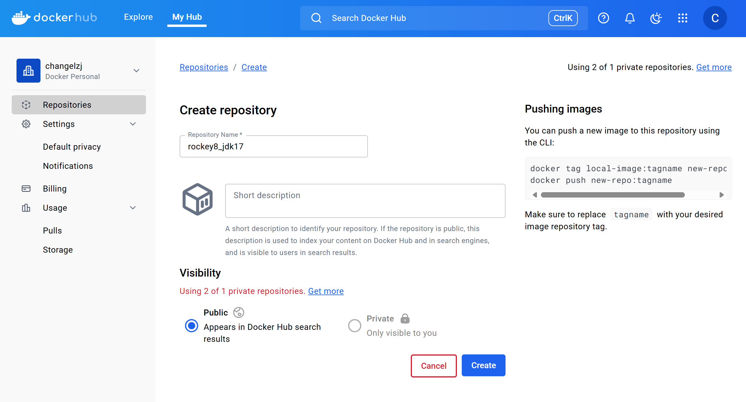Click the Settings gear icon in sidebar
Image resolution: width=746 pixels, height=402 pixels.
click(x=26, y=124)
